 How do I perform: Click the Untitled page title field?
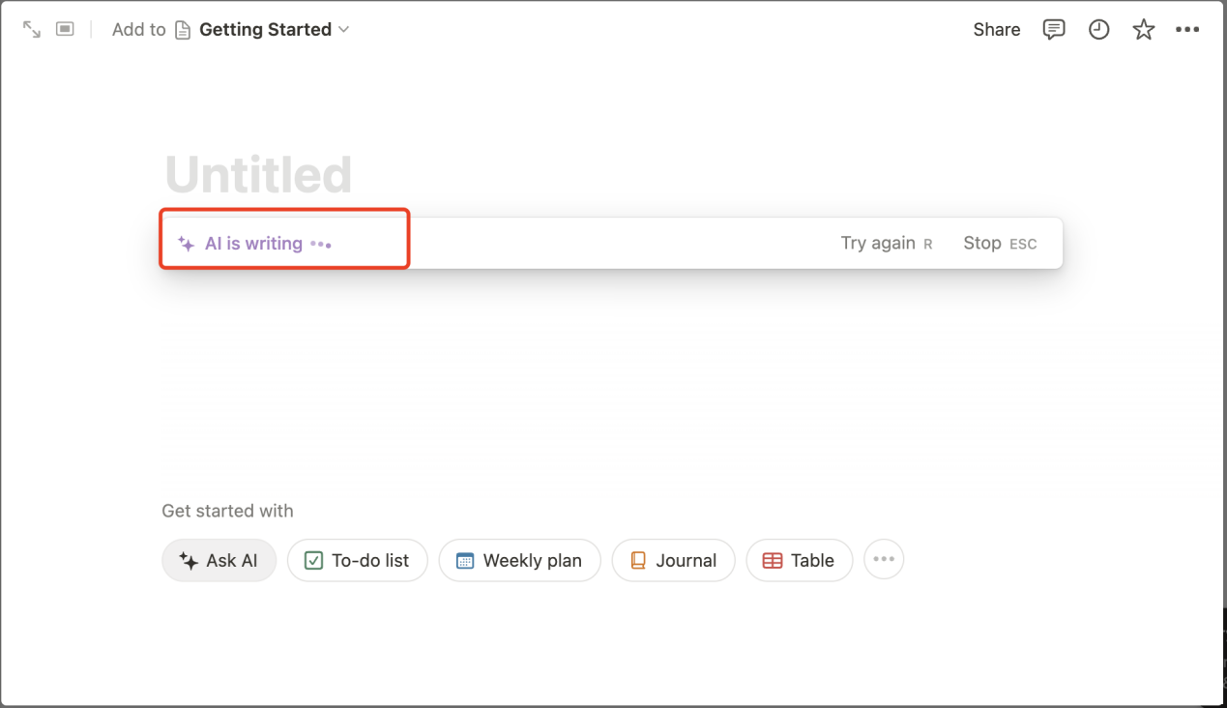point(259,175)
